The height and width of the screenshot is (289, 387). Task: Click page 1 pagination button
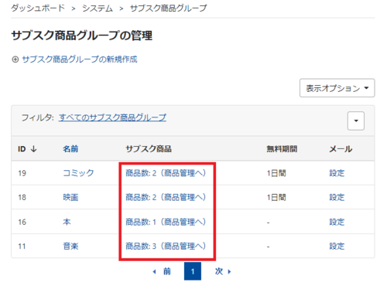tap(193, 271)
